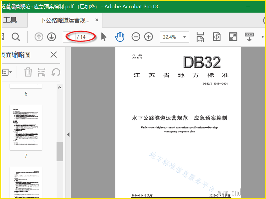This screenshot has height=199, width=266.
Task: Click the Delete pages trash icon
Action: click(x=28, y=72)
